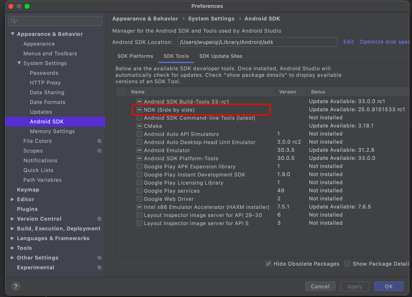
Task: Click the project-level icon beside Experimental
Action: coord(100,268)
